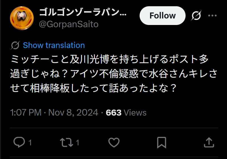Image resolution: width=227 pixels, height=159 pixels.
Task: Click the repost count number 1
Action: point(77,142)
